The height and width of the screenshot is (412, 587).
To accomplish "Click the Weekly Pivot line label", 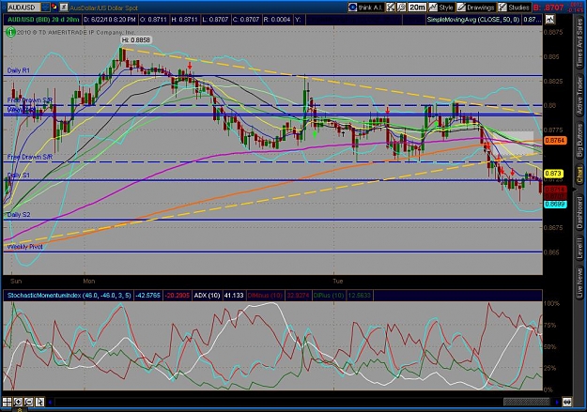I will coord(25,247).
